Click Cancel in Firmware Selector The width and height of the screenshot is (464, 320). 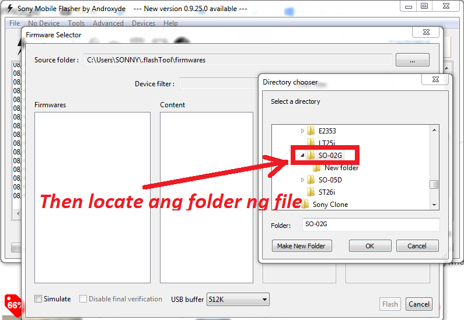pos(418,304)
